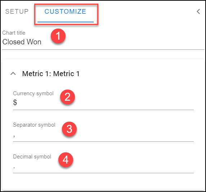The height and width of the screenshot is (192, 206).
Task: Focus the Chart title field 'Closed Won'
Action: [x=103, y=42]
